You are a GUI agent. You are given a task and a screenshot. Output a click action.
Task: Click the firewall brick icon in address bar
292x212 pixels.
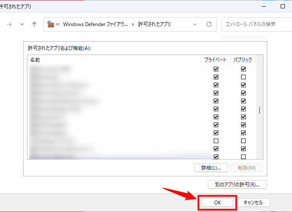[50, 24]
